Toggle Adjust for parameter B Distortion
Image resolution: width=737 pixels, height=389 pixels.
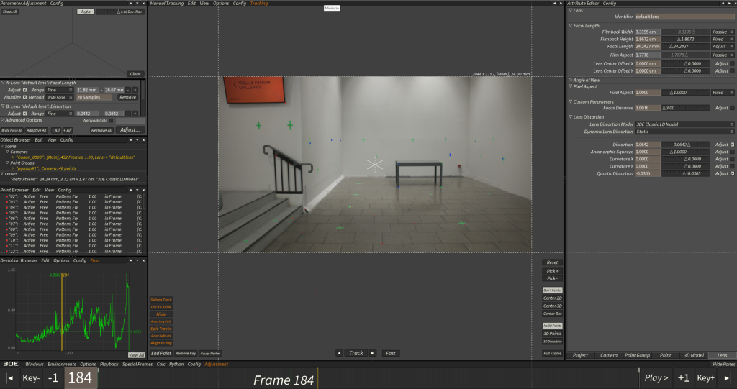click(x=25, y=114)
